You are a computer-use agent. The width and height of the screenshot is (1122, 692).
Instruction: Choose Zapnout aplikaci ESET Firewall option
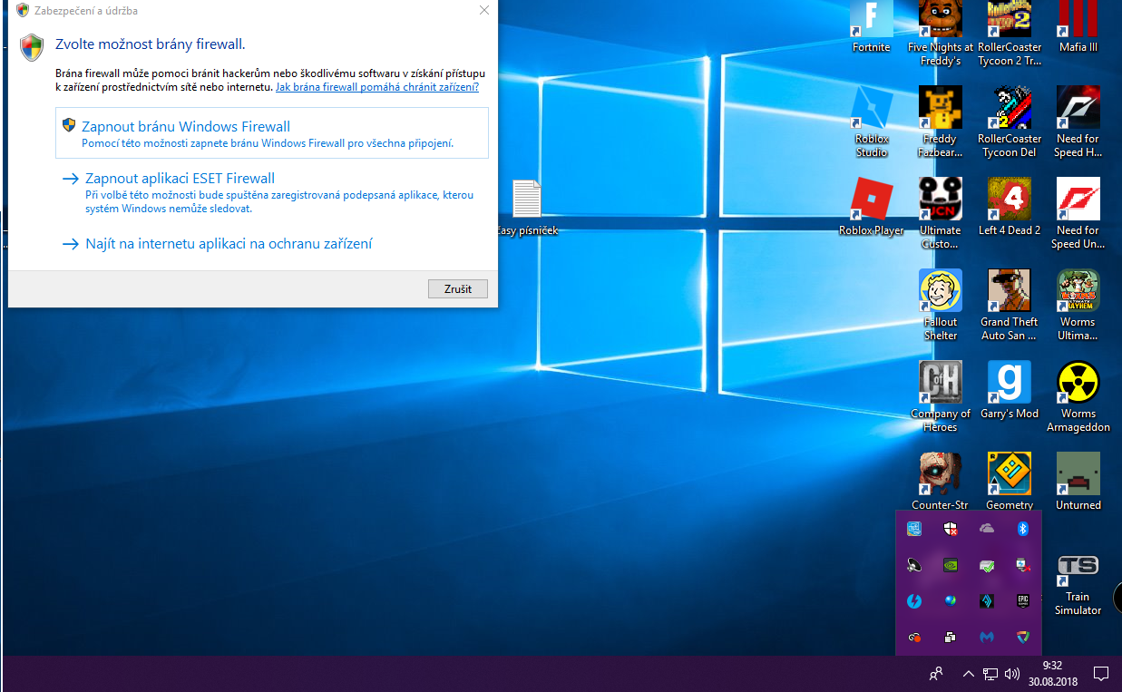180,179
